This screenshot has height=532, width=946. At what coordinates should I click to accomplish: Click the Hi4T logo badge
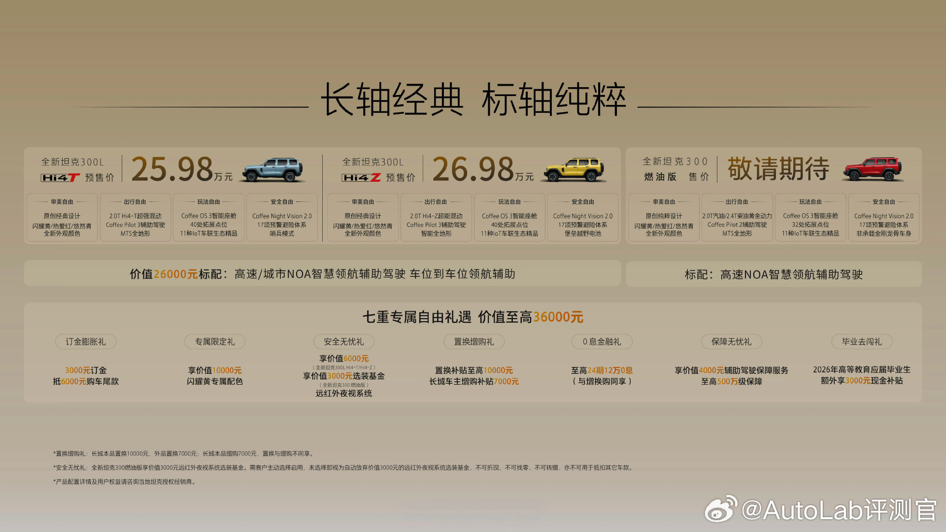[x=60, y=178]
